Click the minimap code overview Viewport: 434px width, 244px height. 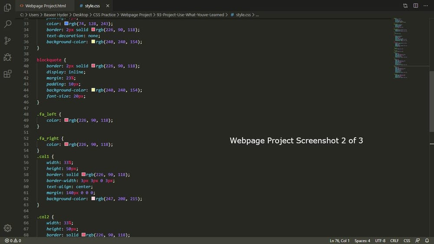(411, 48)
